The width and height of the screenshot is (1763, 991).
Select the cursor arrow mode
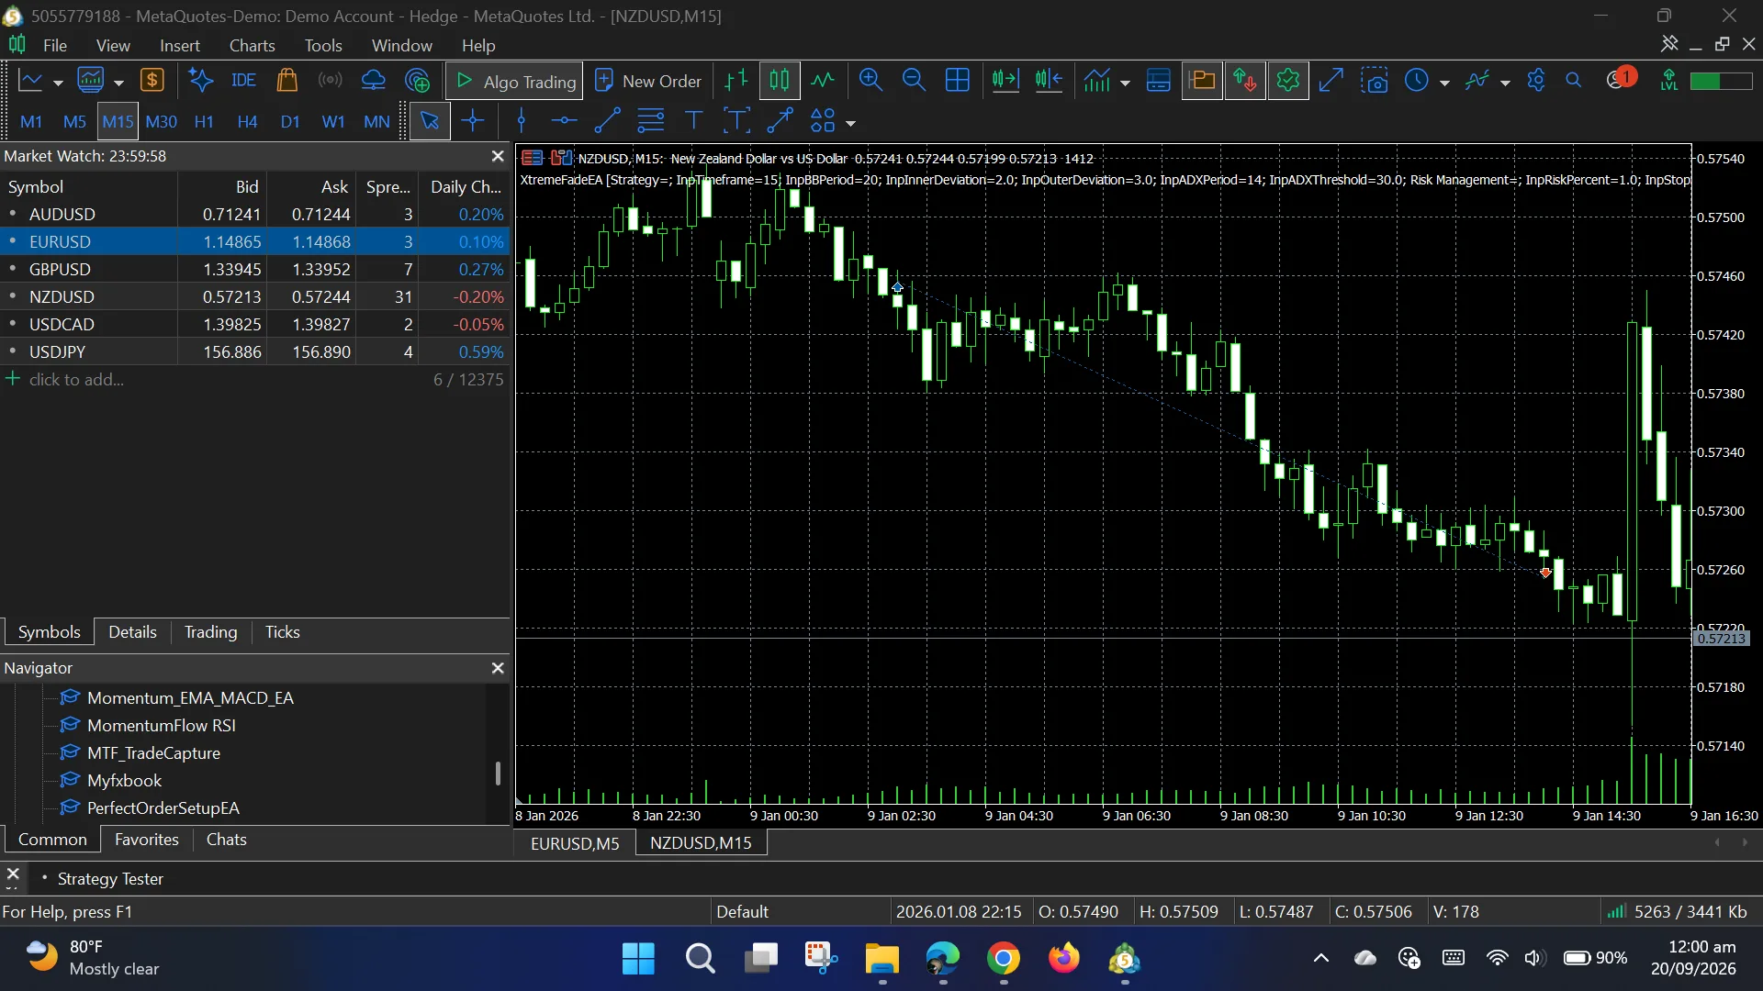[x=429, y=121]
